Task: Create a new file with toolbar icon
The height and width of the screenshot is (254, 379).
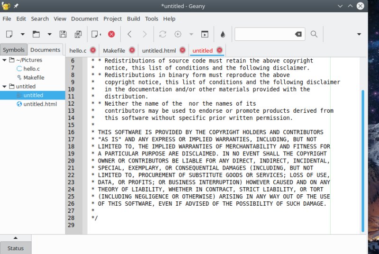Action: coord(9,34)
